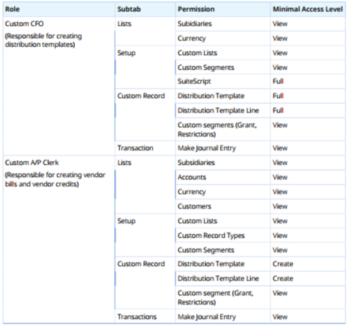The height and width of the screenshot is (326, 348).
Task: Click the 'Responsible for creating vendor bills' description
Action: [x=55, y=180]
